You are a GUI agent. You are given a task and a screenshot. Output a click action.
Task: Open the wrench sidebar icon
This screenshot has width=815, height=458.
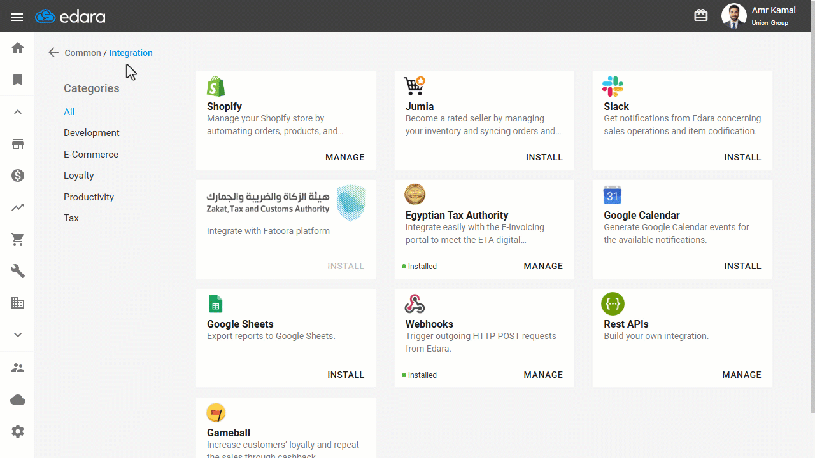(x=18, y=271)
